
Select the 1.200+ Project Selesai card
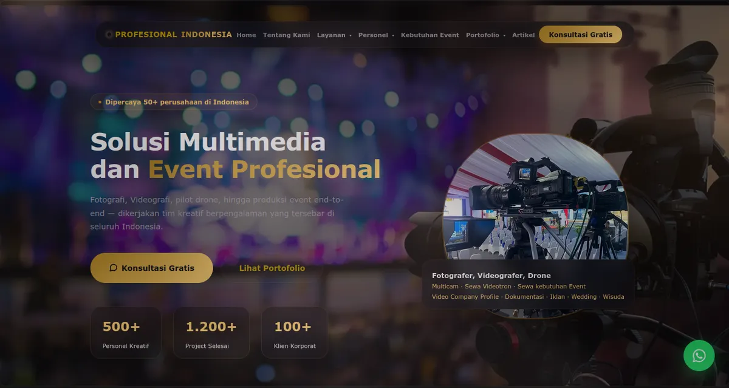point(211,333)
